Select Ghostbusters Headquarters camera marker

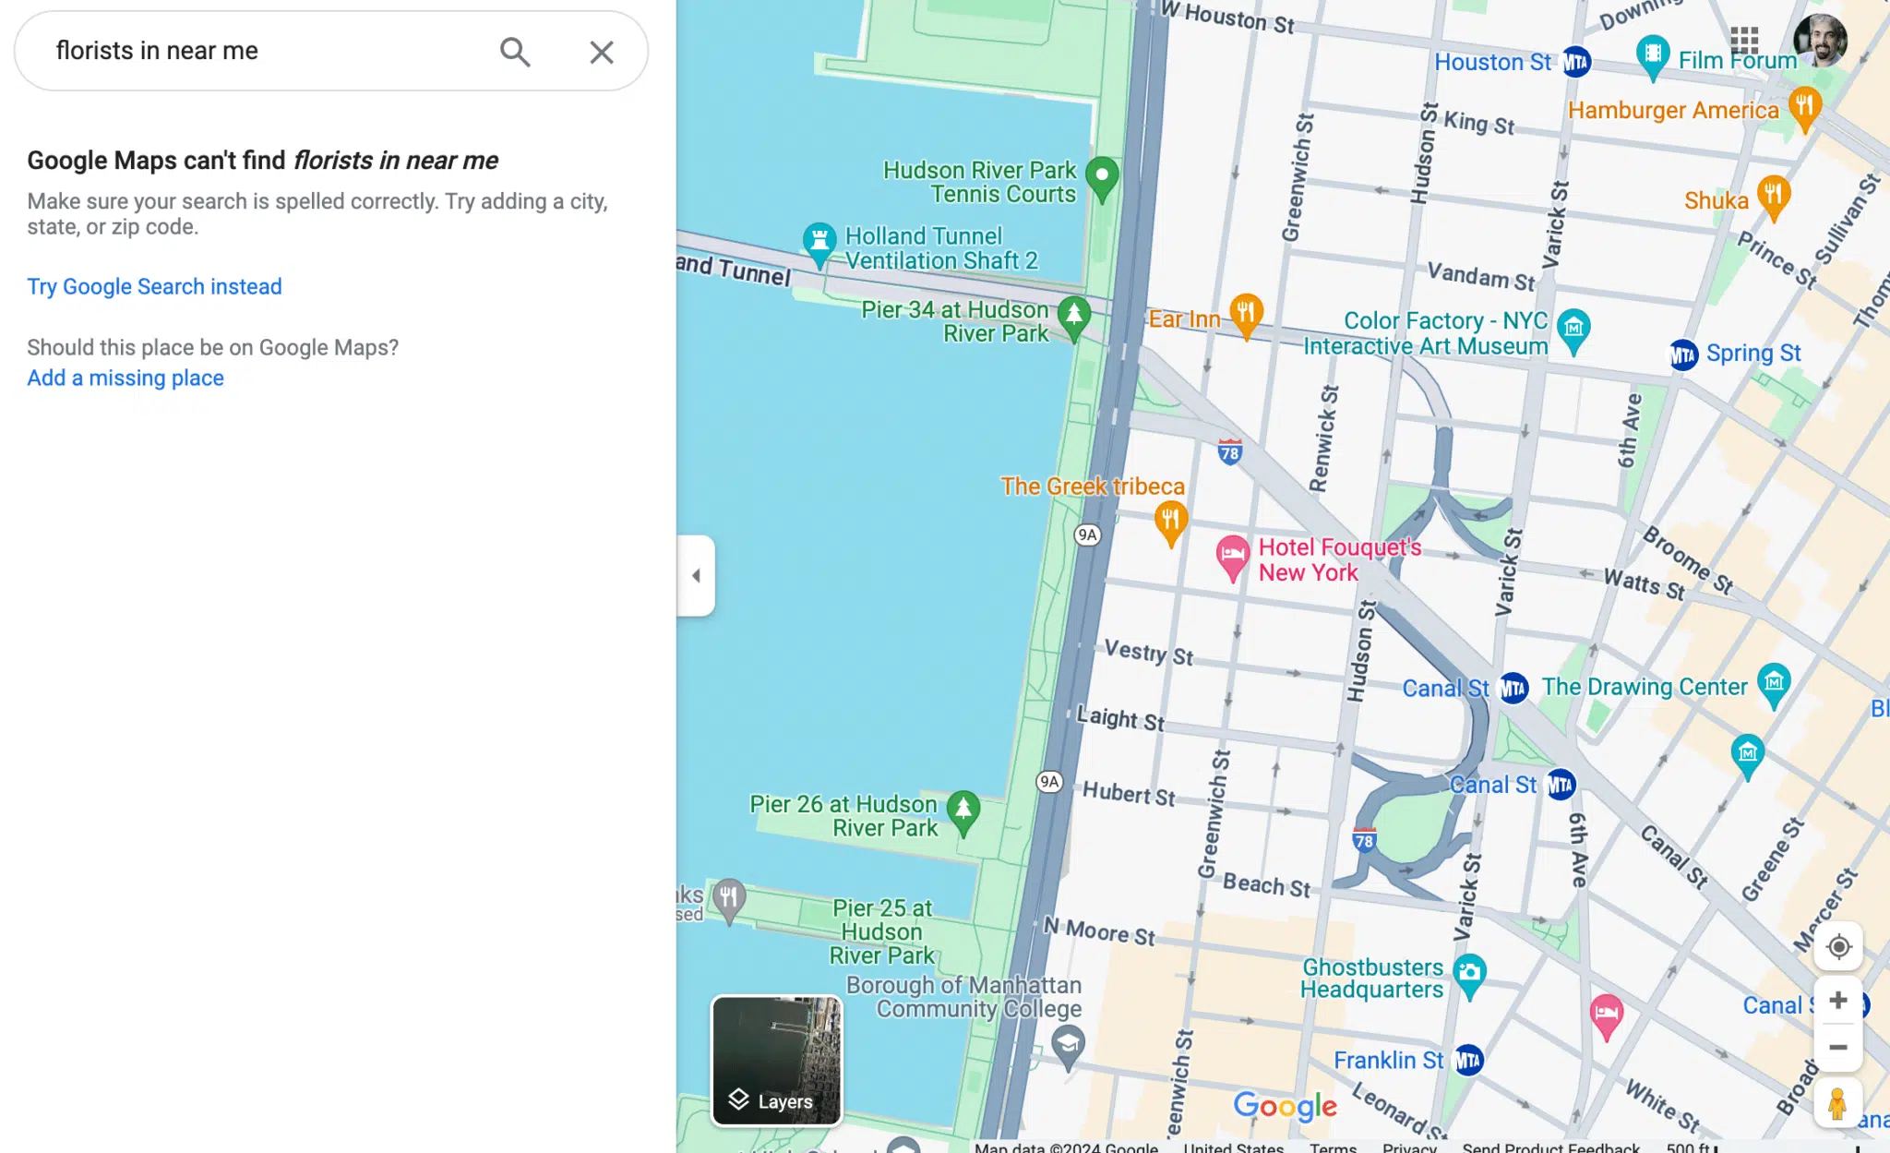click(x=1469, y=977)
